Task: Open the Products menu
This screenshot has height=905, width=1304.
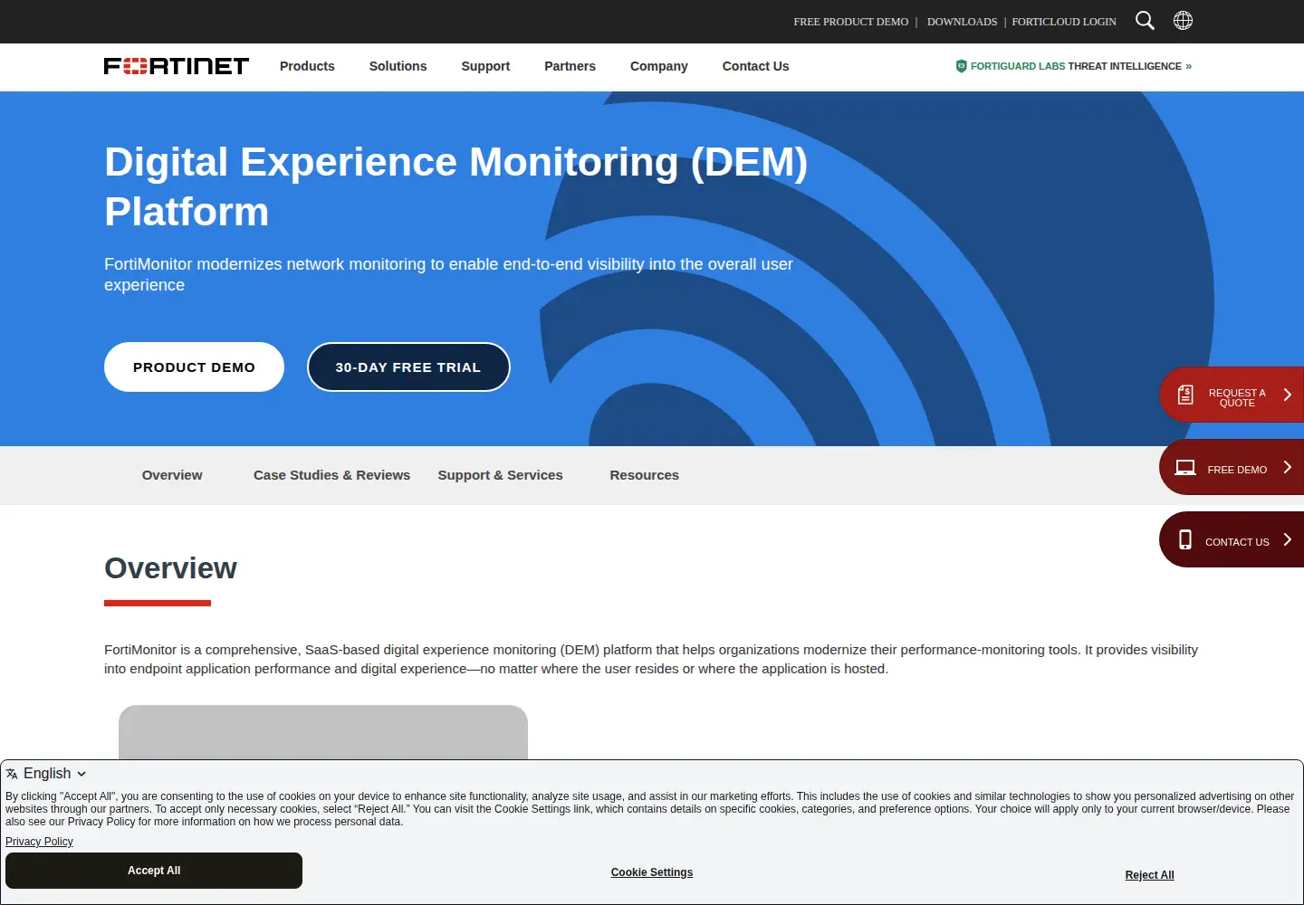Action: [x=307, y=66]
